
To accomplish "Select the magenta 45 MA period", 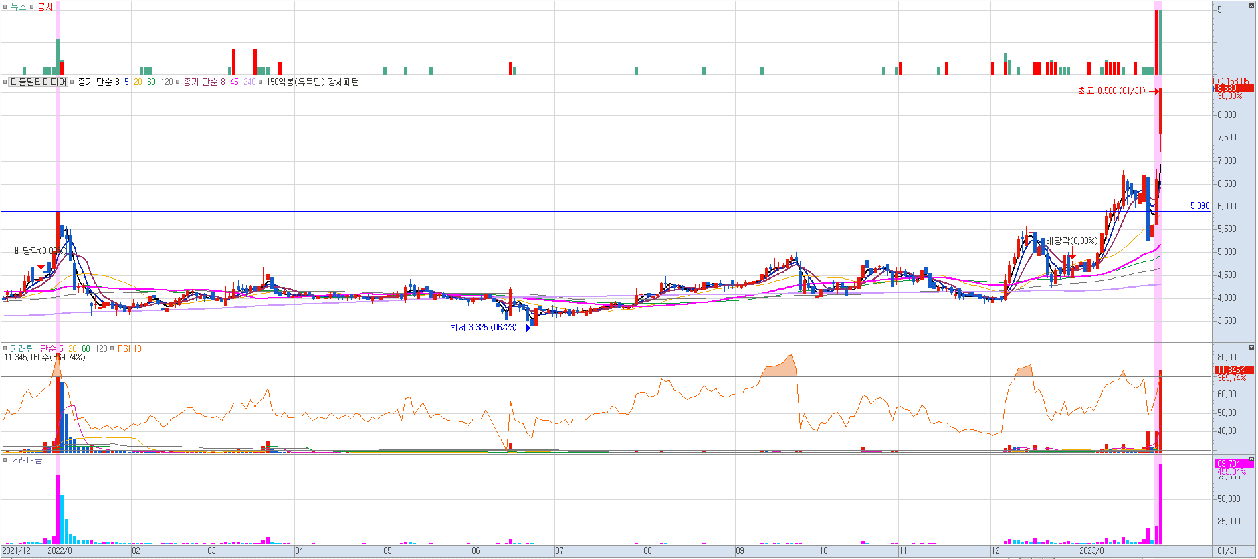I will (234, 82).
